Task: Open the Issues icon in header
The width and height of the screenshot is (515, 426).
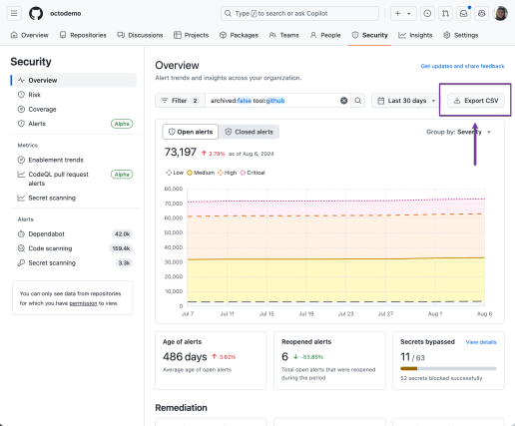Action: [x=427, y=14]
